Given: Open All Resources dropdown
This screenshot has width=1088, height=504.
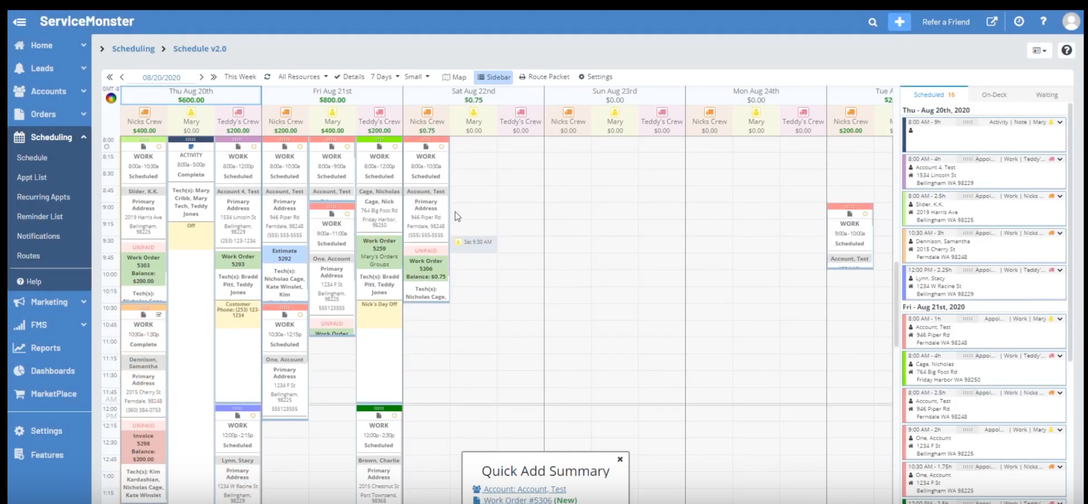Looking at the screenshot, I should (x=303, y=77).
